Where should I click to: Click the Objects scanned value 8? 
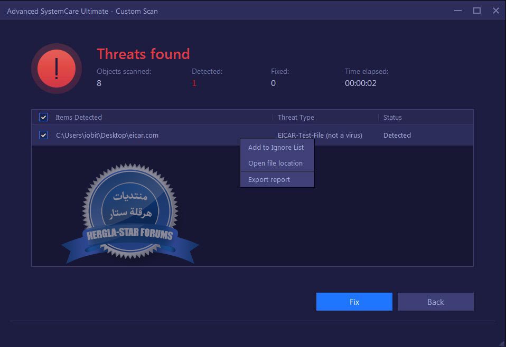(99, 83)
